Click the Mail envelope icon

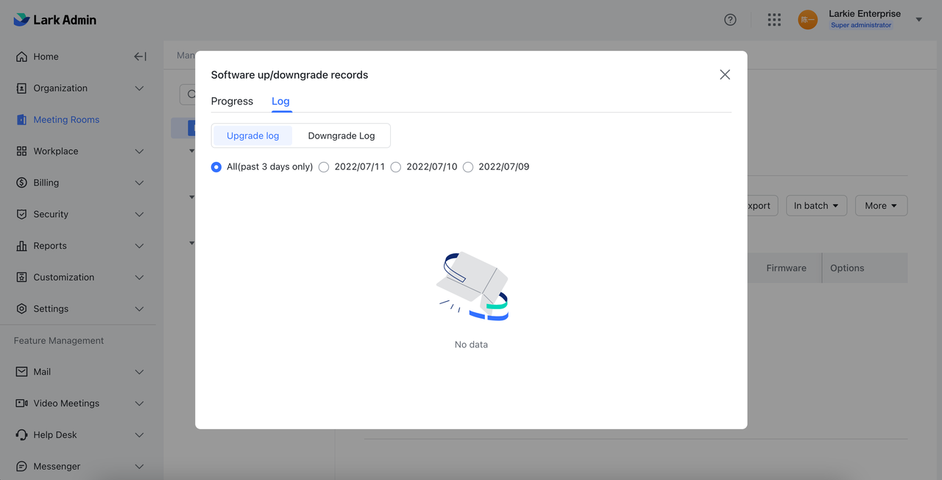[x=21, y=372]
